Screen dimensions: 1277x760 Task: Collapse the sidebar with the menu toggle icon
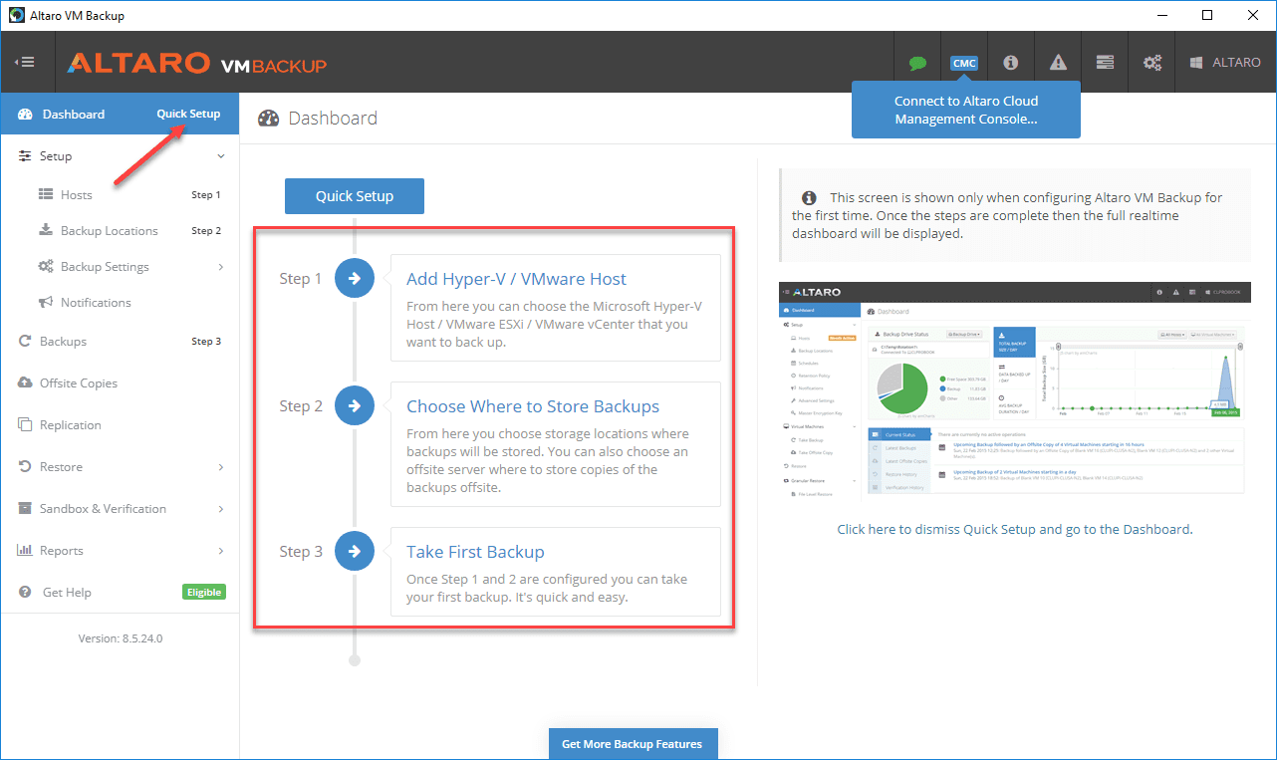click(x=25, y=62)
